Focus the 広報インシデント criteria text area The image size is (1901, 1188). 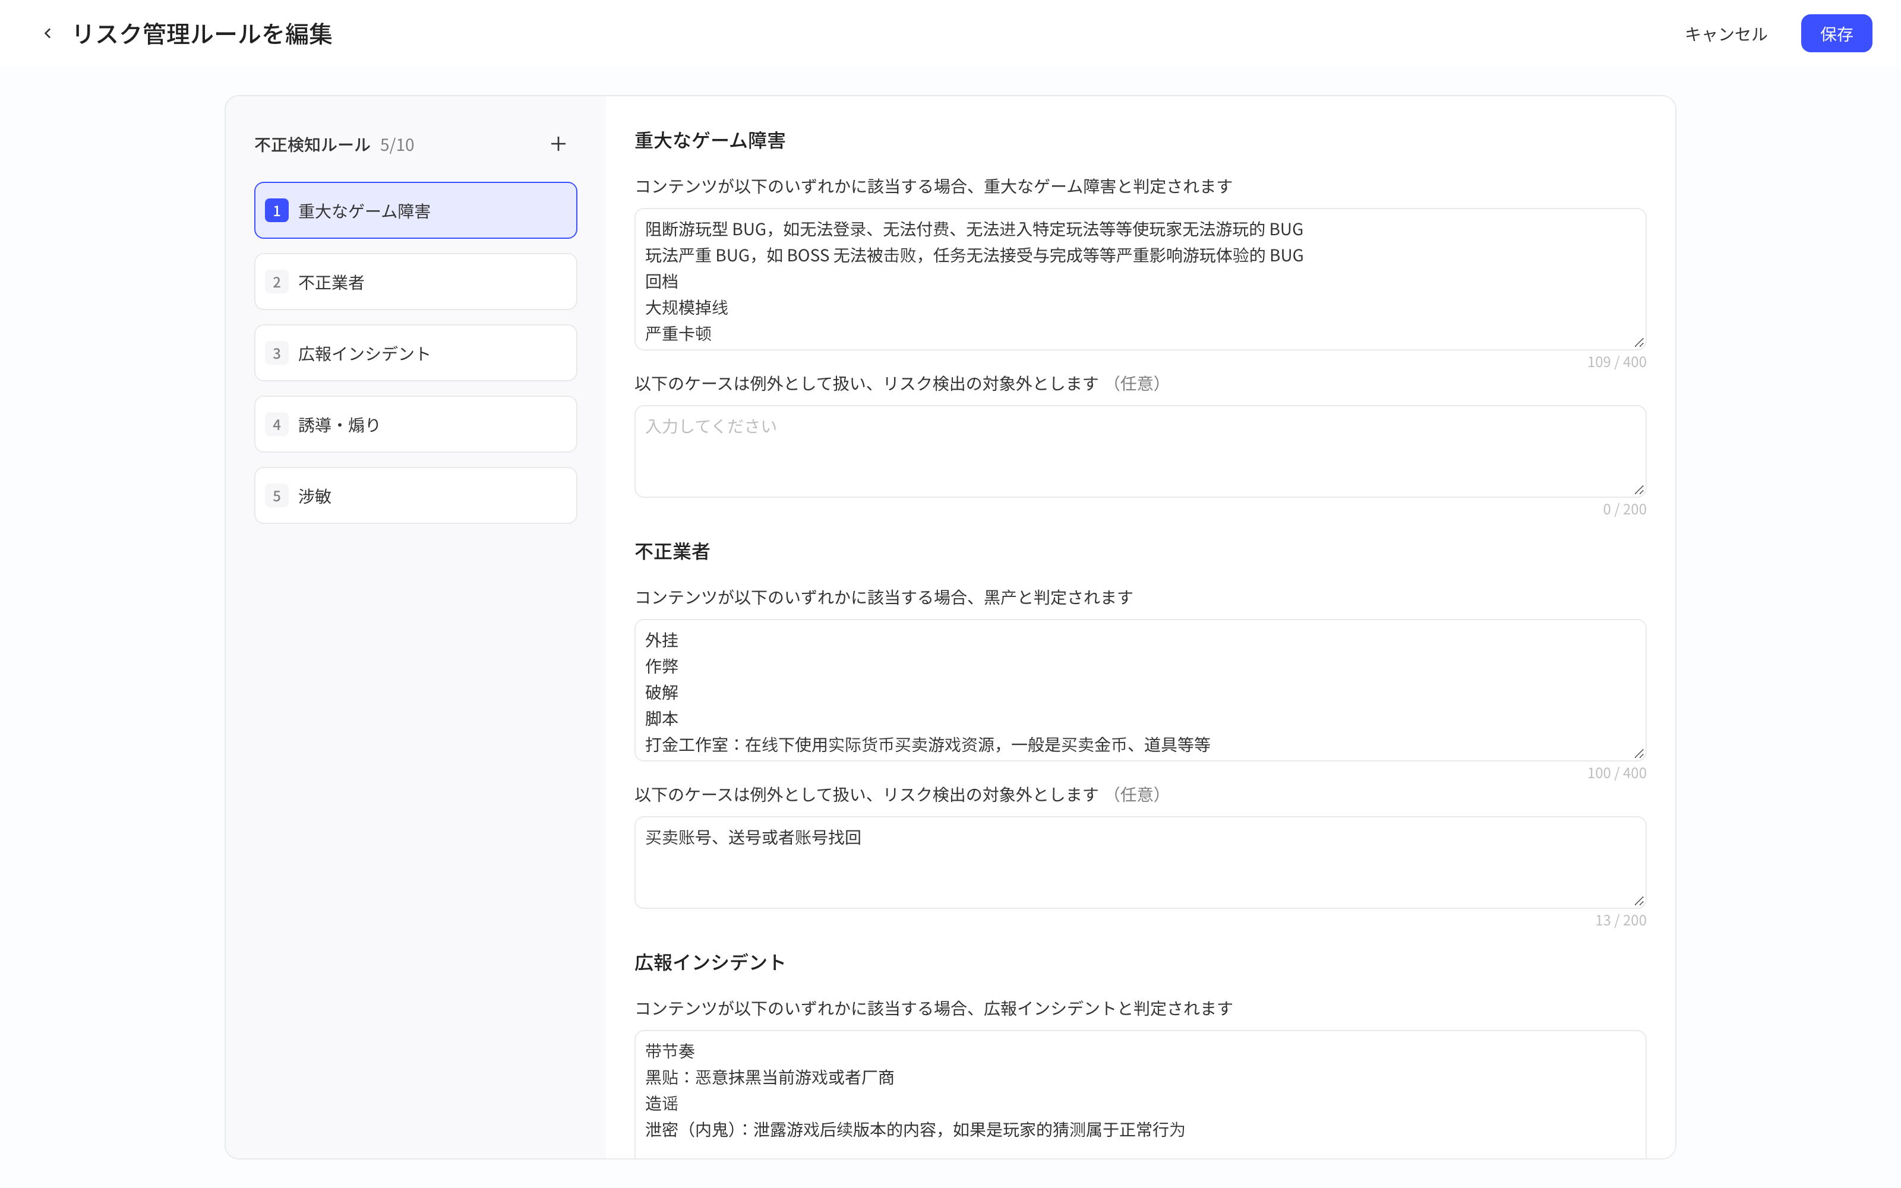coord(1140,1094)
